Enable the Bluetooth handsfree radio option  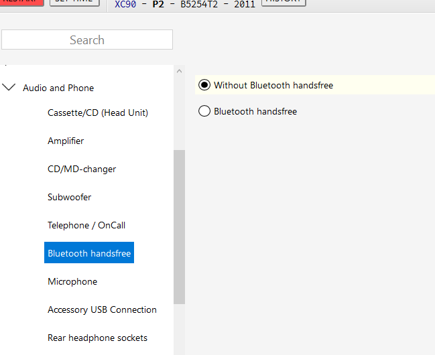[x=204, y=111]
